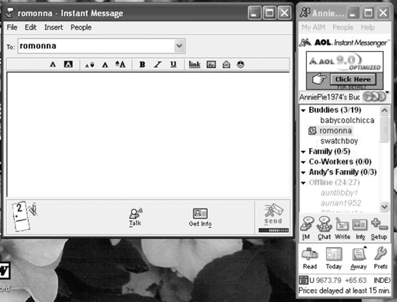Click the IM icon in Buddy List
397x302 pixels.
307,228
